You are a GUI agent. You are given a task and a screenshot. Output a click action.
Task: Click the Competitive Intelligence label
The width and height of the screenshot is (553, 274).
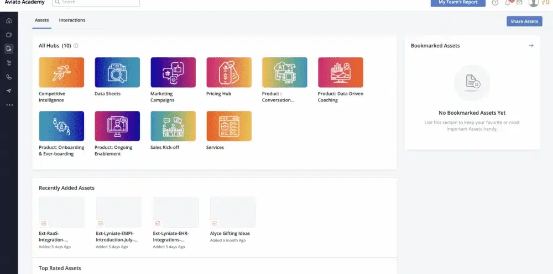tap(52, 97)
